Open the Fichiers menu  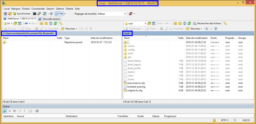pyautogui.click(x=26, y=9)
